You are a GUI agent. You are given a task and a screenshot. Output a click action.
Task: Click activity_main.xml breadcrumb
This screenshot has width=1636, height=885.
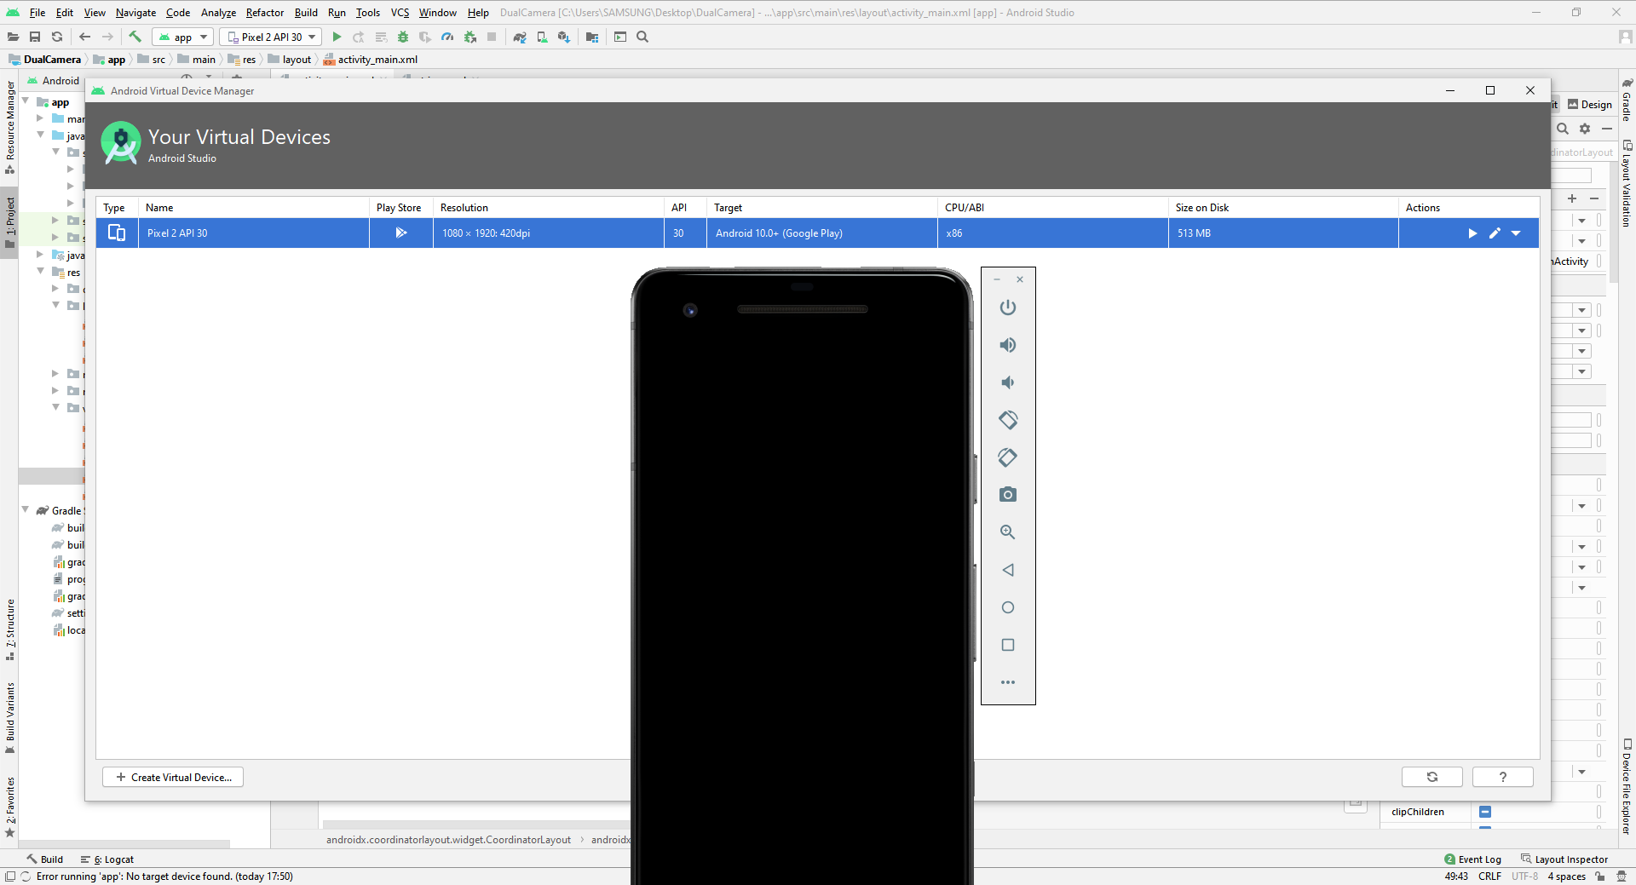pyautogui.click(x=371, y=60)
